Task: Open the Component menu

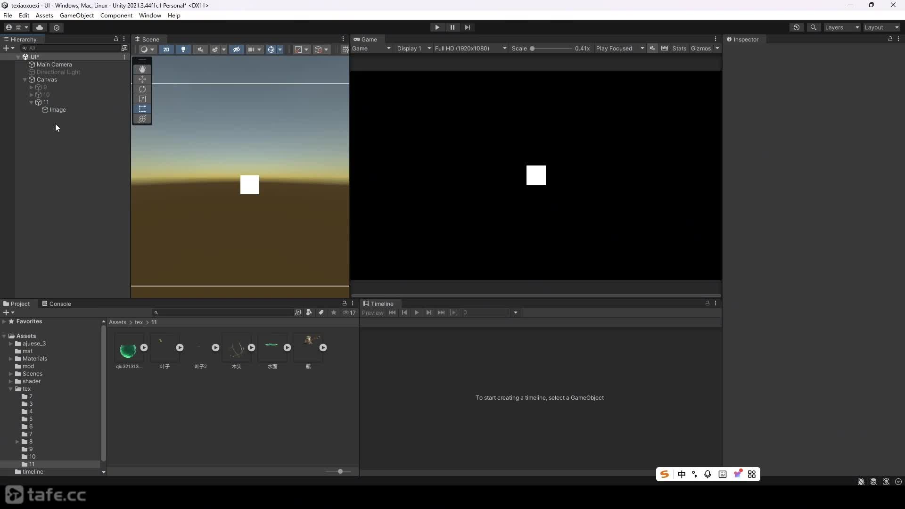Action: (x=116, y=15)
